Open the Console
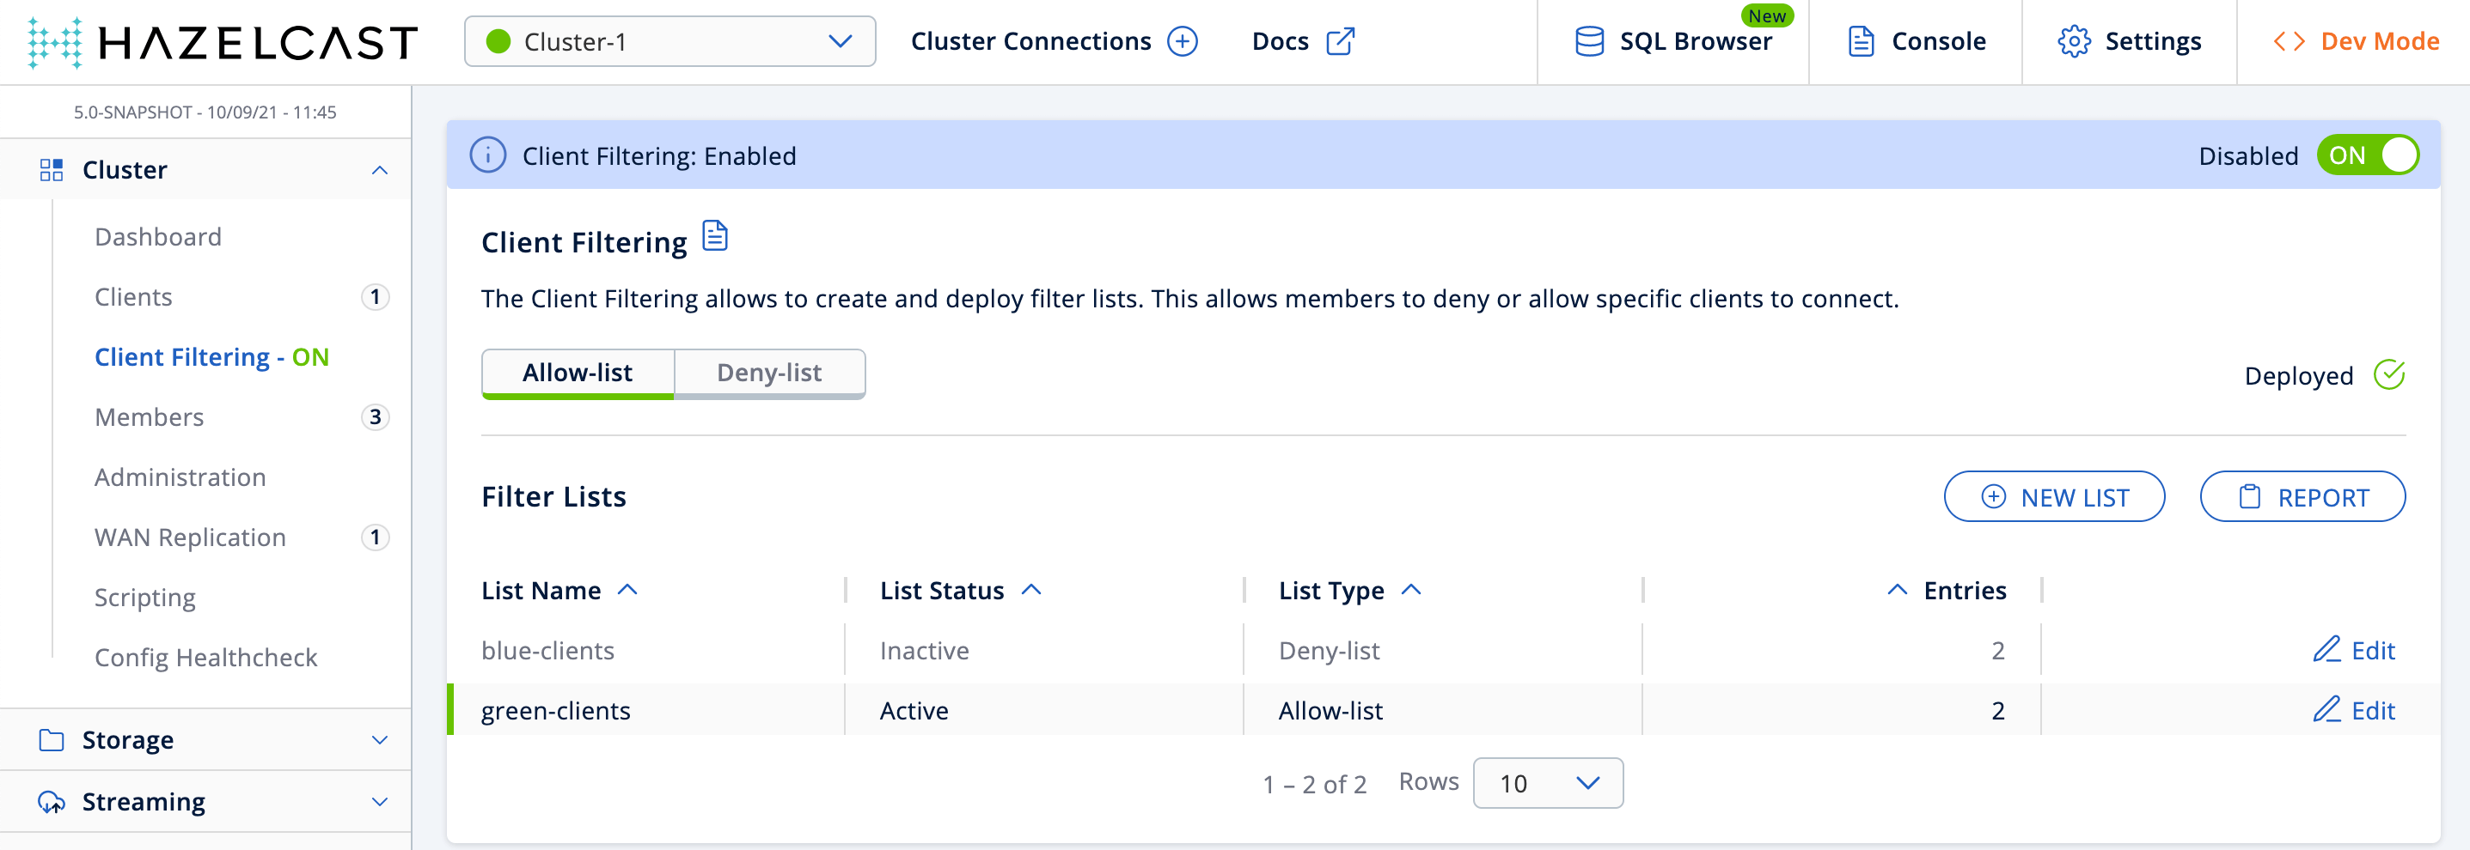Viewport: 2470px width, 850px height. 1914,41
